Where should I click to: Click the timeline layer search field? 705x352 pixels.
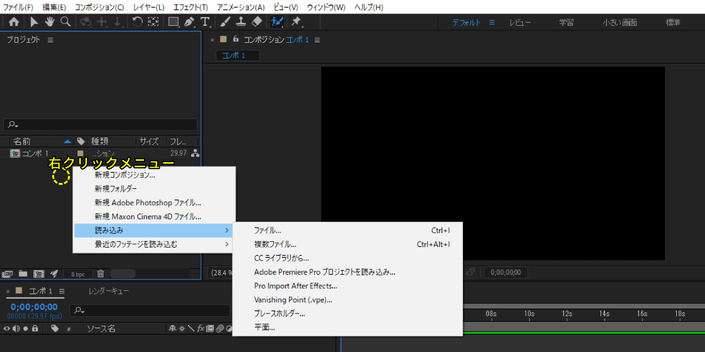click(x=150, y=310)
